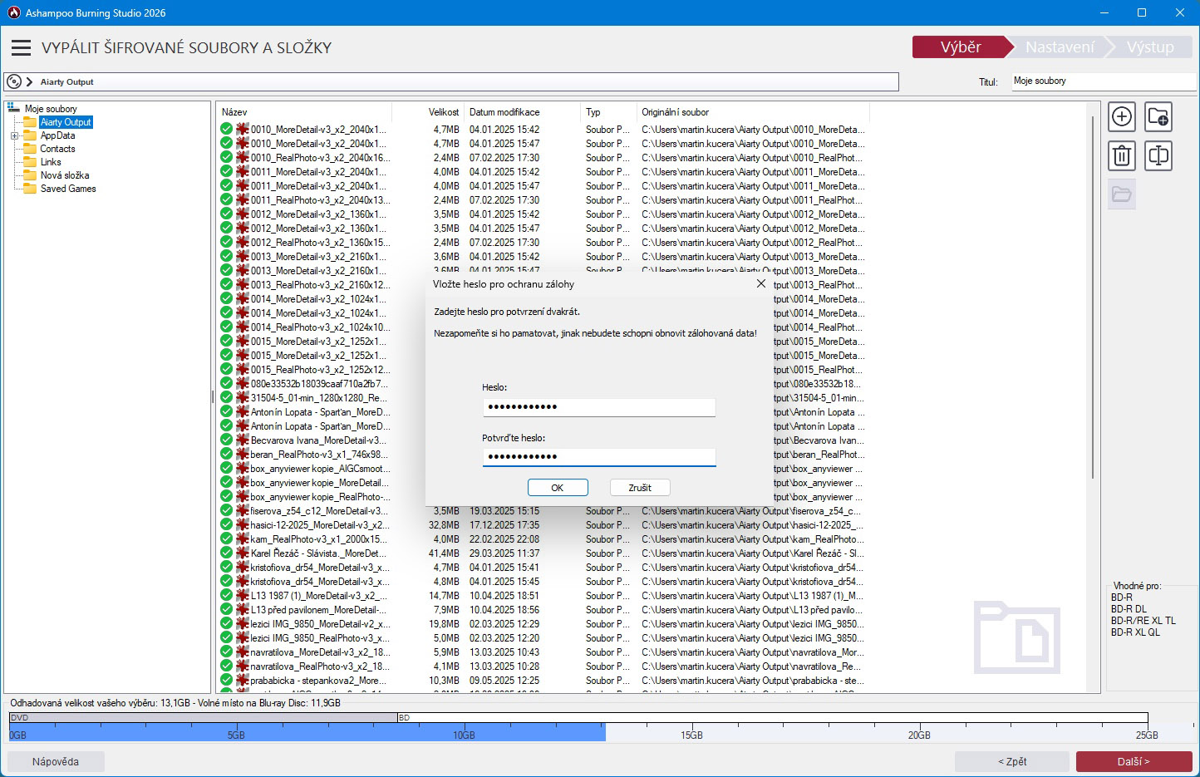The image size is (1200, 777).
Task: Close the password dialog with X
Action: pyautogui.click(x=760, y=283)
